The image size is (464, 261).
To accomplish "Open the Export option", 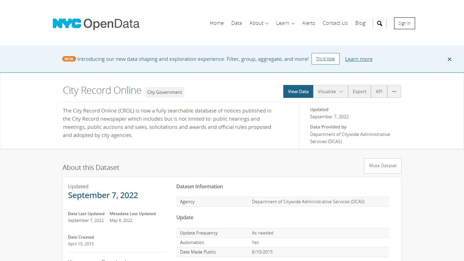I will click(x=359, y=91).
